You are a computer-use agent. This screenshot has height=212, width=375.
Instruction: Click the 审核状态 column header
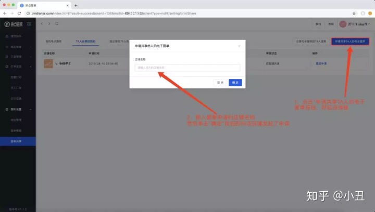271,54
